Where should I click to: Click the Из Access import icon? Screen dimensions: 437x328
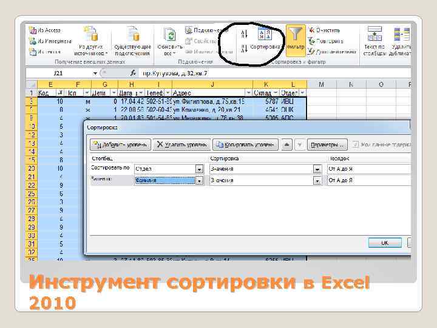pyautogui.click(x=33, y=30)
